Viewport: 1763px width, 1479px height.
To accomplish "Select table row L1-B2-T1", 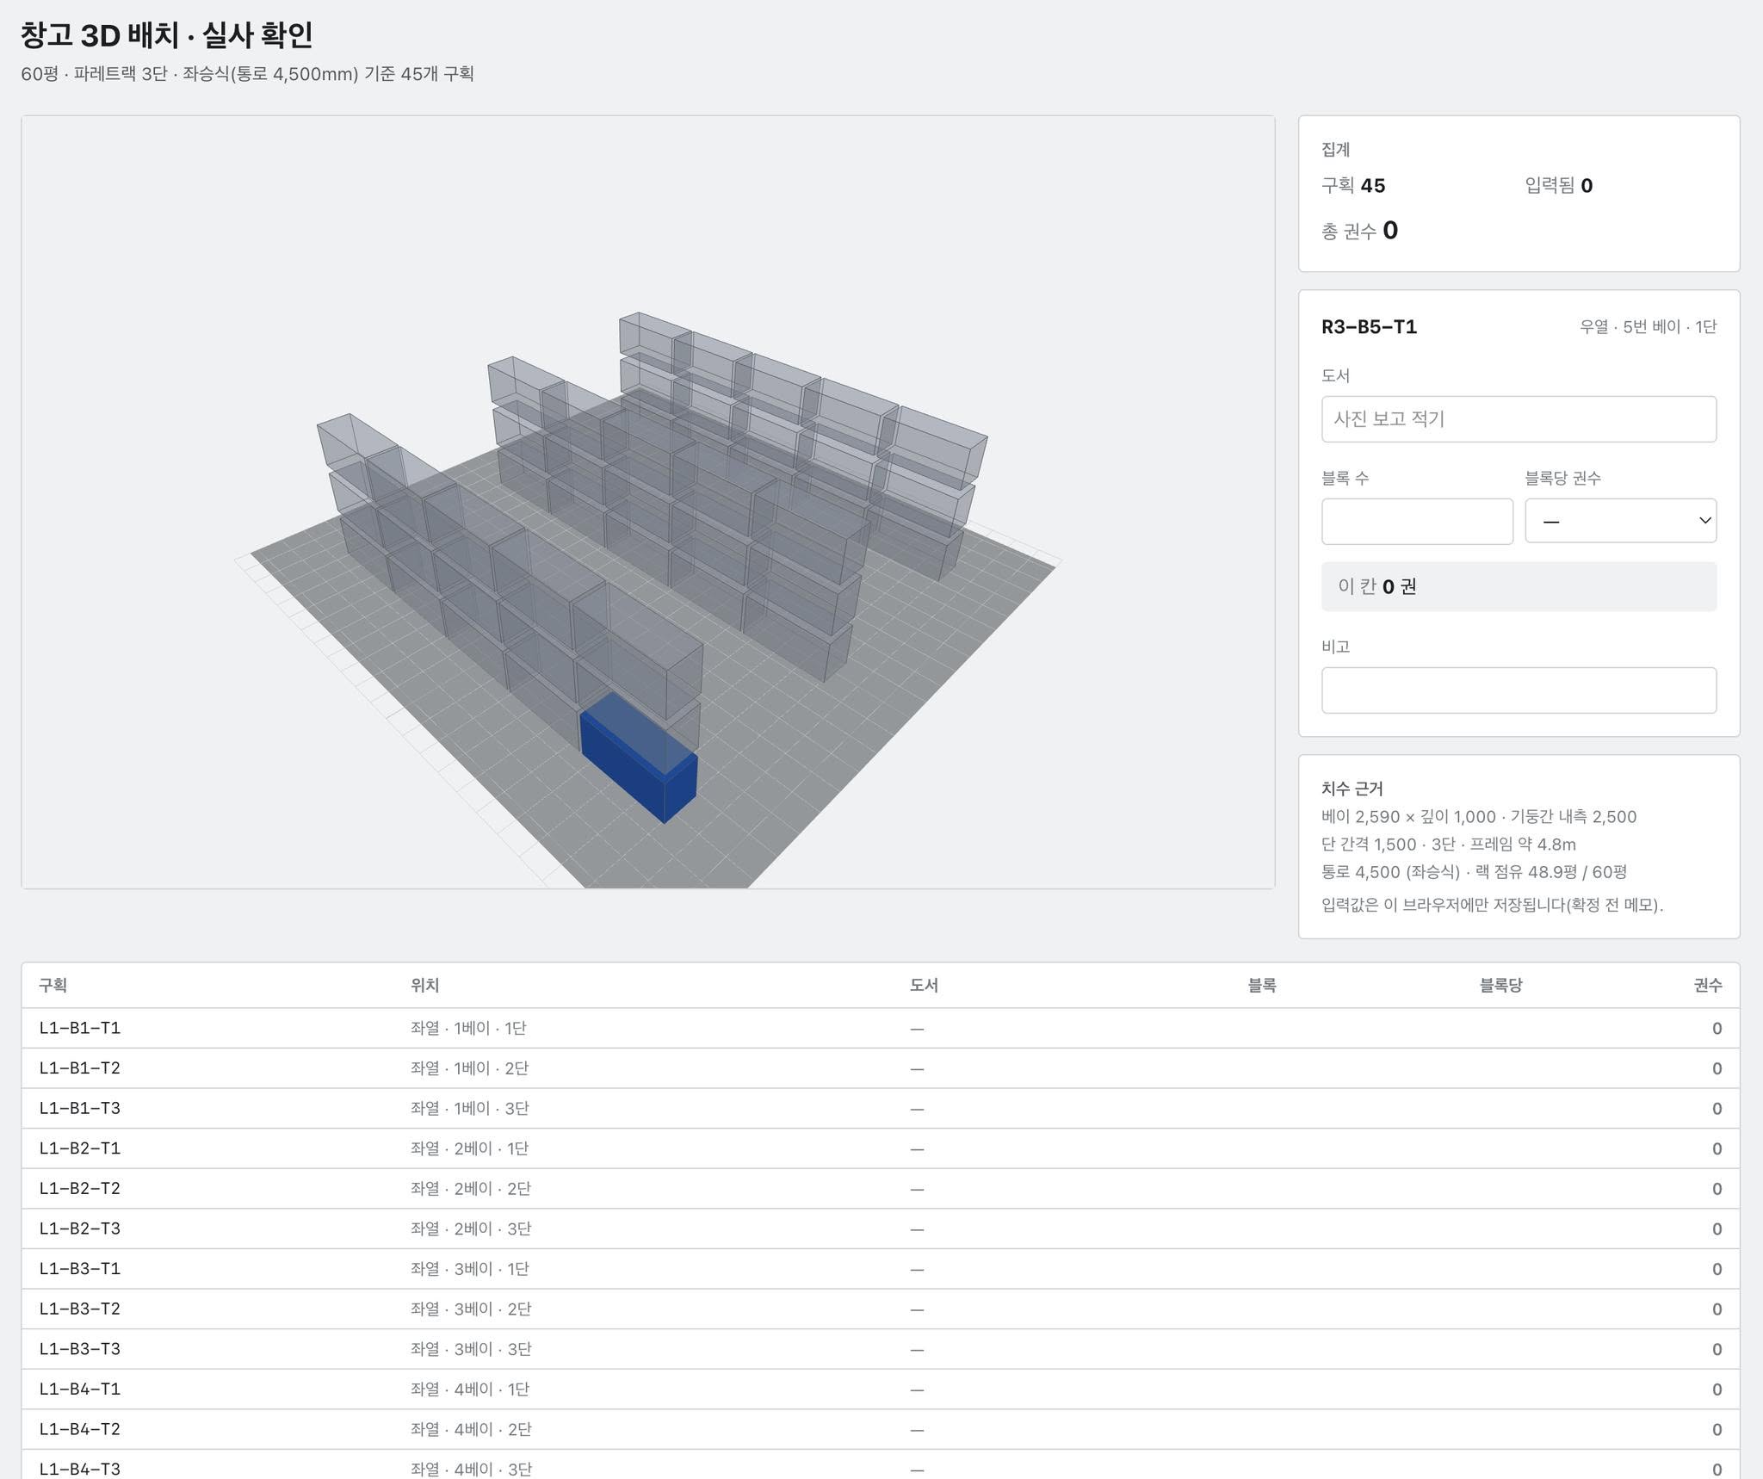I will point(880,1148).
